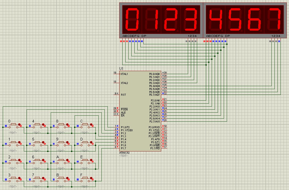The height and width of the screenshot is (190, 289).
Task: Click the seven-segment digit showing 4
Action: click(215, 19)
